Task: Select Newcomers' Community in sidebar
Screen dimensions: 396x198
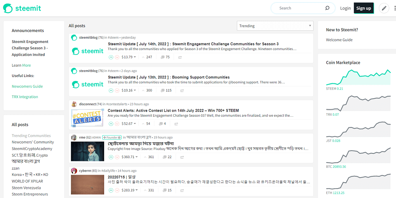Action: (33, 142)
